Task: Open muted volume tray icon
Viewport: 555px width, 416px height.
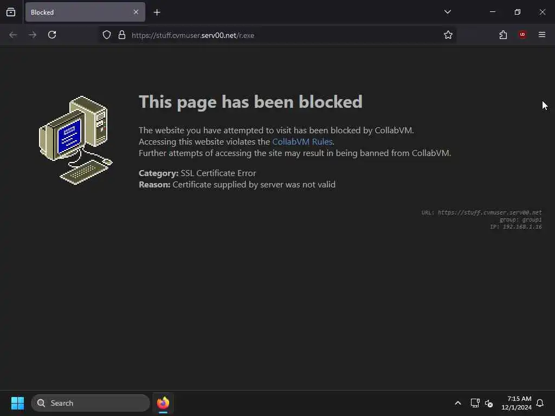Action: click(489, 403)
